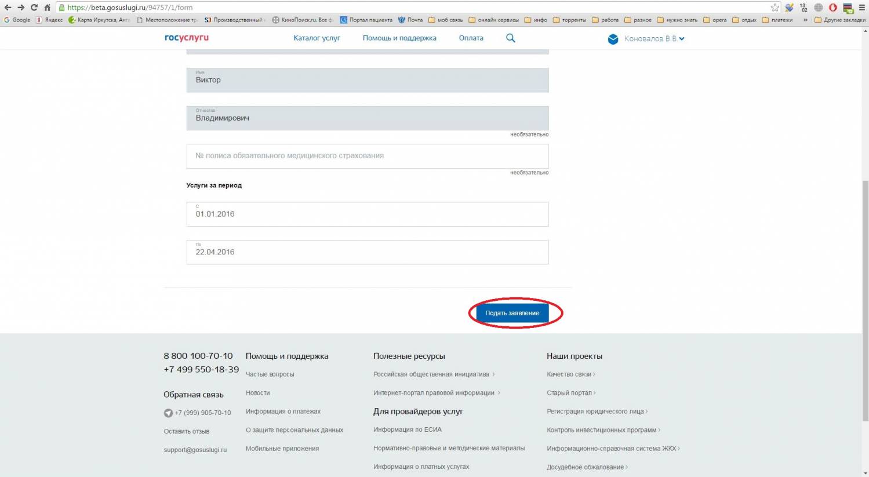This screenshot has height=477, width=869.
Task: Open the Chrome hamburger menu
Action: coord(862,8)
